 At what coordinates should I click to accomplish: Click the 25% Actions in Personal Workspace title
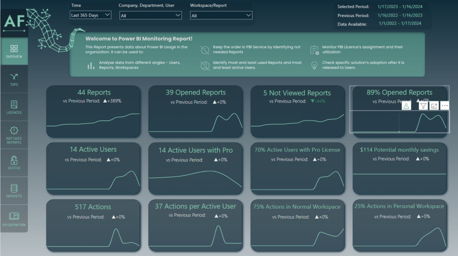(399, 206)
